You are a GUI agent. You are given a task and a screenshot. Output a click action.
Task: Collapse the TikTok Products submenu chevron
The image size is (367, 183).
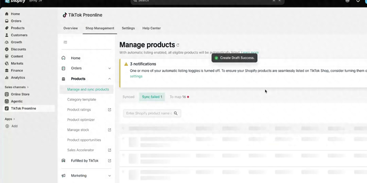point(110,79)
